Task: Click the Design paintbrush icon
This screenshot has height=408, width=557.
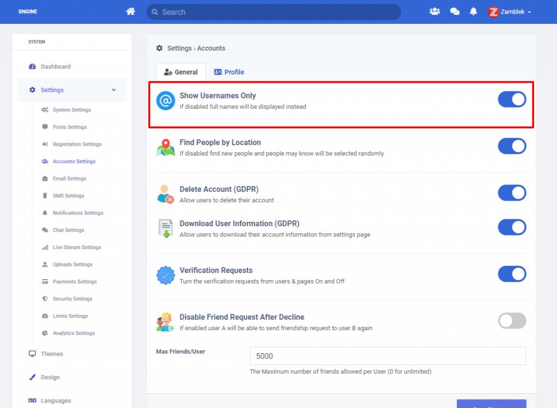Action: tap(32, 377)
